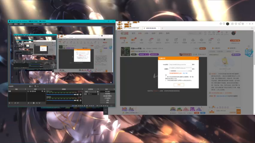Open the 编辑(E) menu in OBS
Image resolution: width=255 pixels, height=143 pixels.
pyautogui.click(x=16, y=24)
